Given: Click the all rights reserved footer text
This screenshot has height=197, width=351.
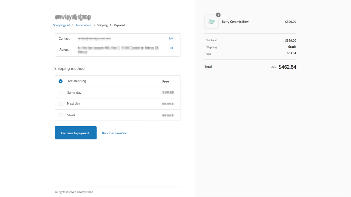Looking at the screenshot, I should pyautogui.click(x=74, y=192).
